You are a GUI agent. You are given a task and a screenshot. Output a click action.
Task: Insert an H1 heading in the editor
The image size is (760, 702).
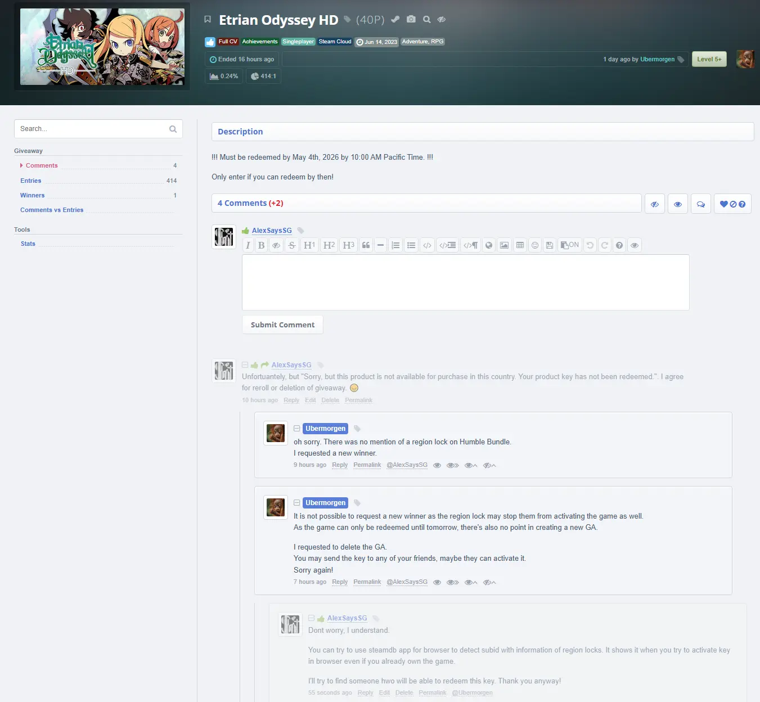[x=309, y=245]
